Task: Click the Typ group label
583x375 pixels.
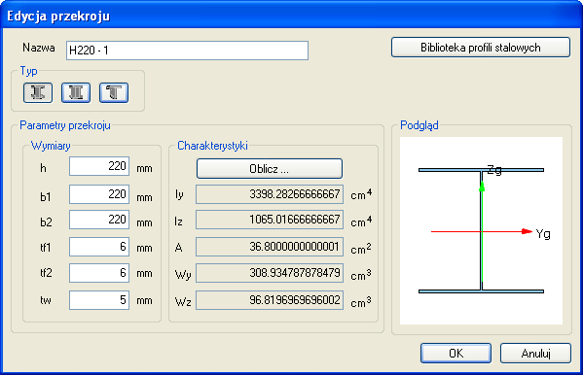Action: point(28,71)
